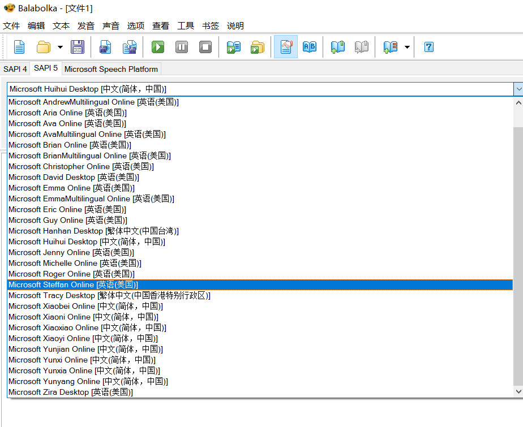The width and height of the screenshot is (523, 427).
Task: Select Microsoft Zira Desktop voice
Action: click(x=260, y=392)
